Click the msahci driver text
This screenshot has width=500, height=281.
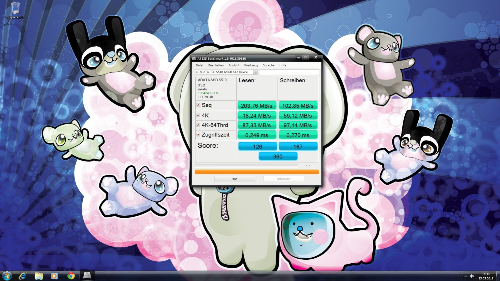pyautogui.click(x=203, y=89)
